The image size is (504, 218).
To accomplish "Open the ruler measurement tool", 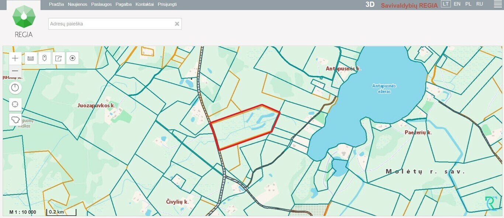I will (x=31, y=58).
